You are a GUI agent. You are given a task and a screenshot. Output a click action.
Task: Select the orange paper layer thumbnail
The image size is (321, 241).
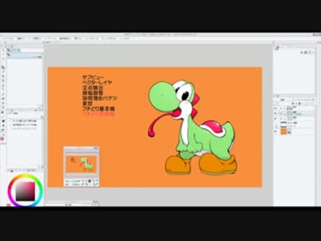pyautogui.click(x=284, y=131)
